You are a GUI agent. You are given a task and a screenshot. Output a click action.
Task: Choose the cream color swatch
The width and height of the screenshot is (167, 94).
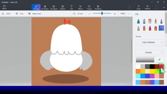coord(147,71)
